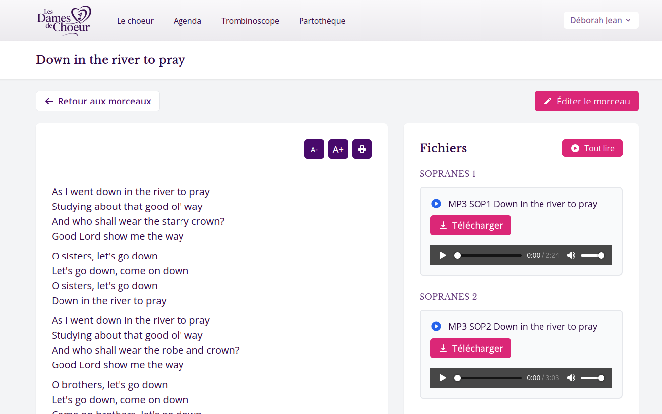This screenshot has width=662, height=414.
Task: Click the Les Dames de Choeur logo
Action: [63, 20]
